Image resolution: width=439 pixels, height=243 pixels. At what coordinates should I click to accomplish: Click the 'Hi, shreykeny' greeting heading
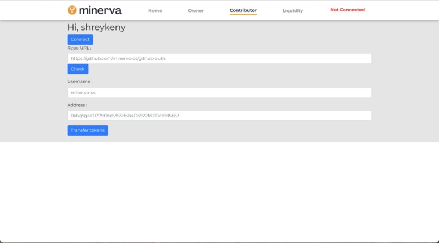click(x=96, y=27)
